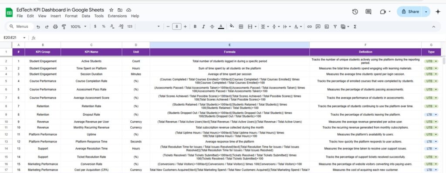This screenshot has height=173, width=446.
Task: Open text wrapping dropdown
Action: point(287,27)
